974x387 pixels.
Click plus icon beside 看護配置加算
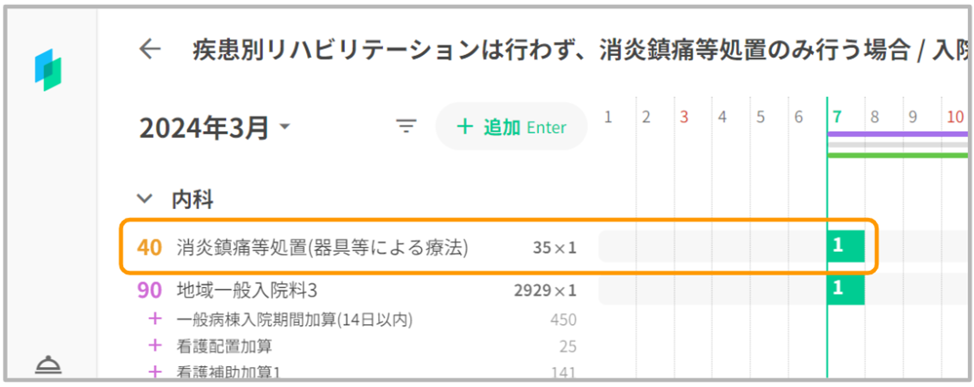155,346
